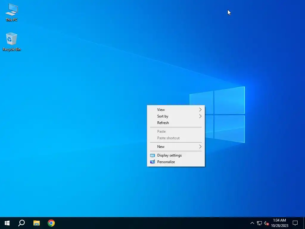The image size is (305, 229).
Task: Choose Refresh from the context menu
Action: click(176, 123)
